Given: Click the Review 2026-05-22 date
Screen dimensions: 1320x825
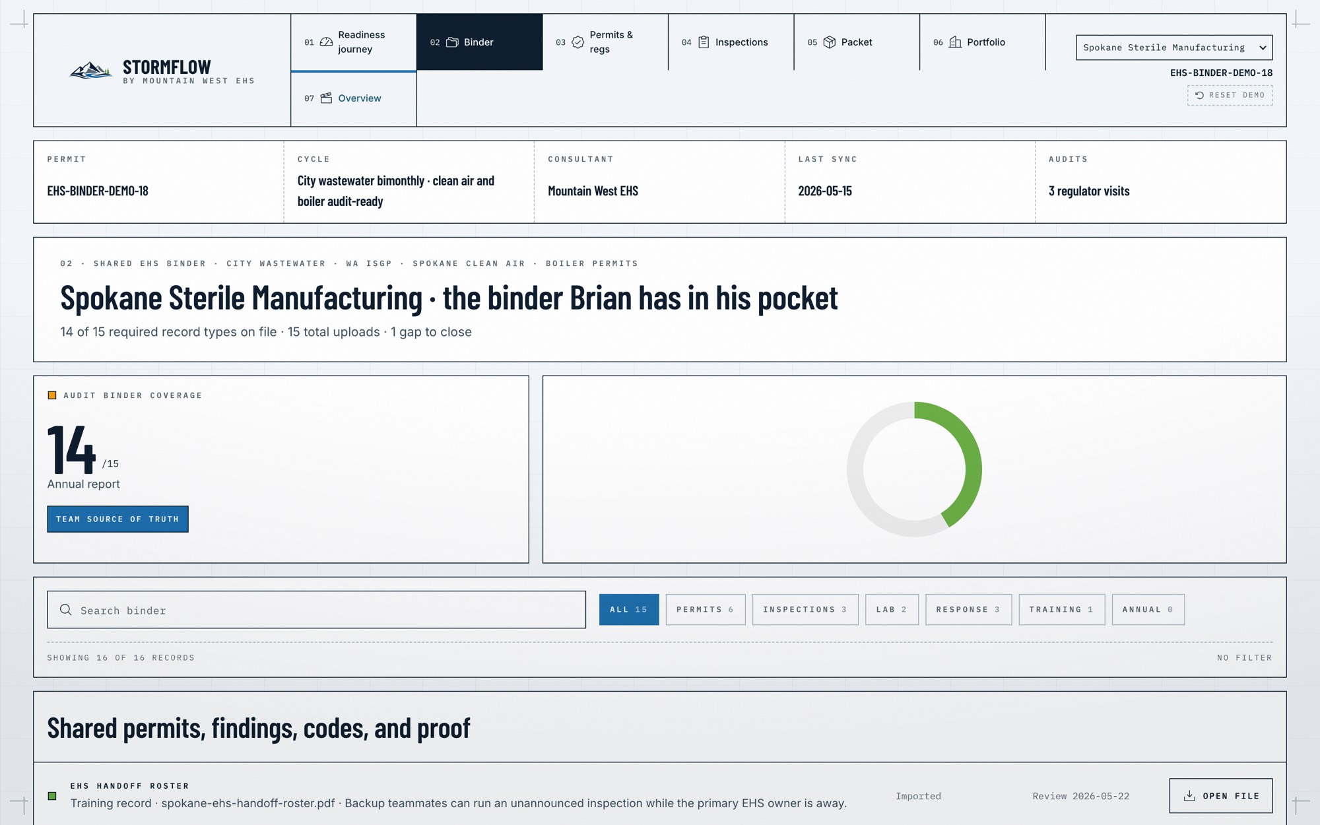Looking at the screenshot, I should click(1080, 796).
